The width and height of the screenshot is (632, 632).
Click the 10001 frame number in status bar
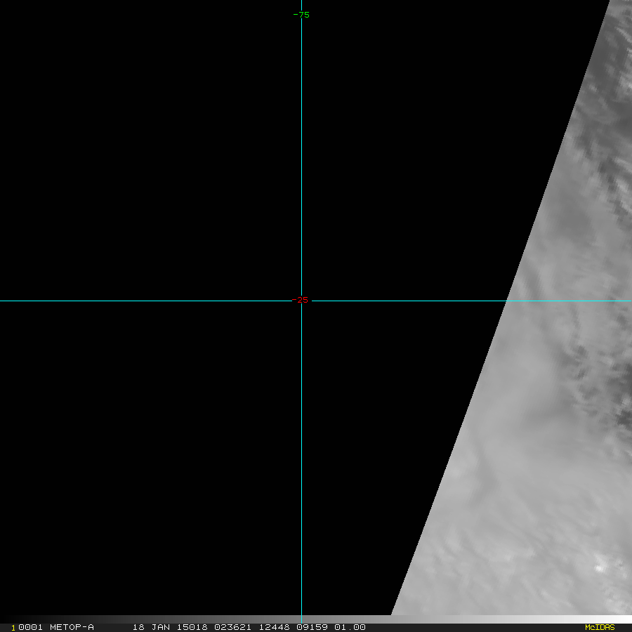25,627
